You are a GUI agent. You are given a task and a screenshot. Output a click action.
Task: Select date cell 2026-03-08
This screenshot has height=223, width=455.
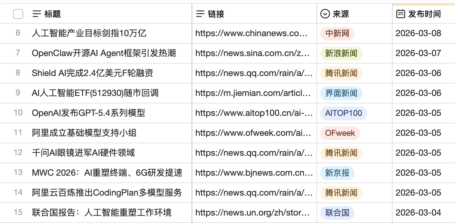tap(418, 33)
